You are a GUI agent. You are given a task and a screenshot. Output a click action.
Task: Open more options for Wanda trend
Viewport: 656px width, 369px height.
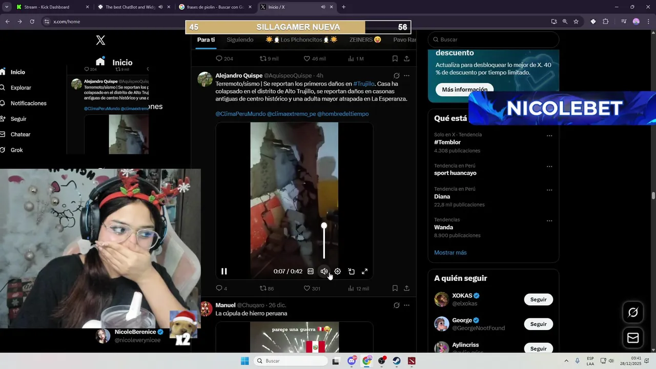tap(549, 221)
